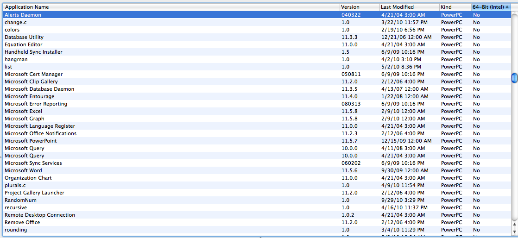Select the Microsoft Sync Services row
This screenshot has height=238, width=518.
[x=257, y=163]
